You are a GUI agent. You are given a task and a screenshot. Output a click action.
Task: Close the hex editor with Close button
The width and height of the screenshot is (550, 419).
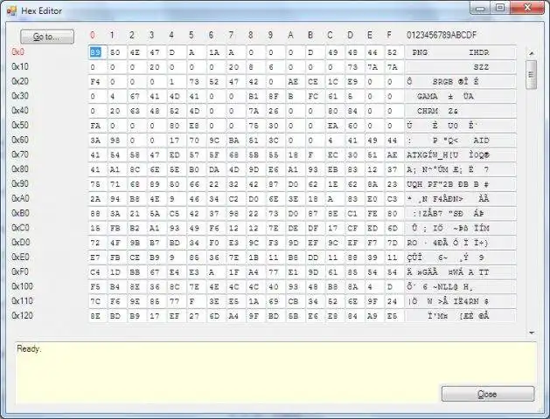[x=488, y=394]
